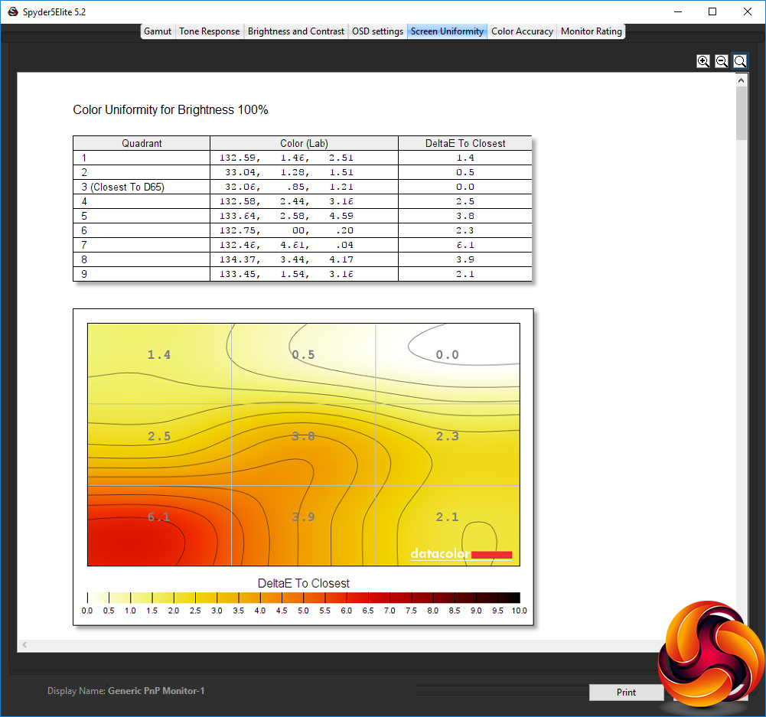Open the Brightness and Contrast tab
This screenshot has width=766, height=717.
click(x=296, y=31)
